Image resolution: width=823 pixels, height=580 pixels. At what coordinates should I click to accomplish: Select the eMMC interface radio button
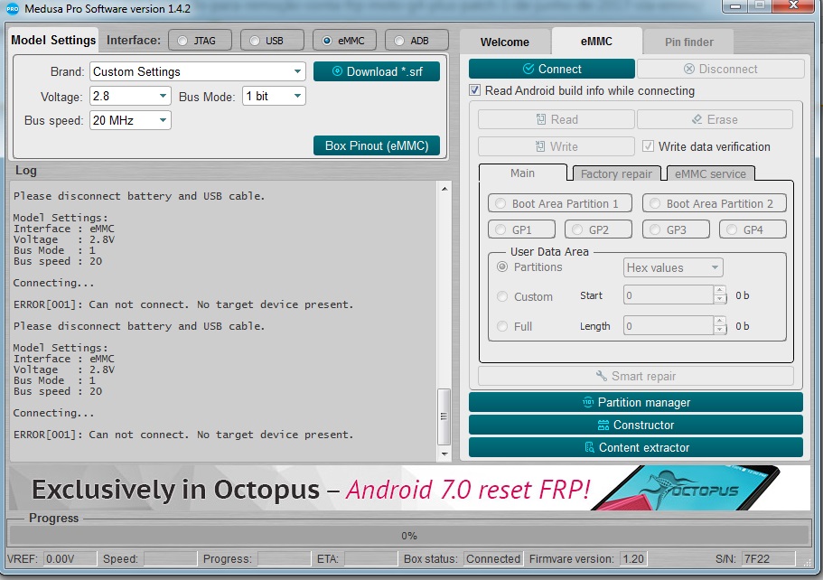pos(327,41)
